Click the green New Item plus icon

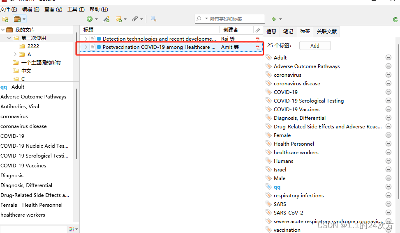pos(90,19)
